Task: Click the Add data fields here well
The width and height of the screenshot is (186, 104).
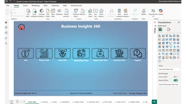Action: click(169, 69)
